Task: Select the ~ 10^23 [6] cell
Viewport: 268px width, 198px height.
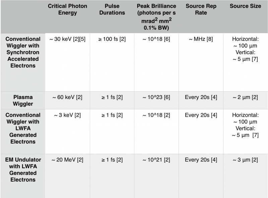Action: [157, 97]
